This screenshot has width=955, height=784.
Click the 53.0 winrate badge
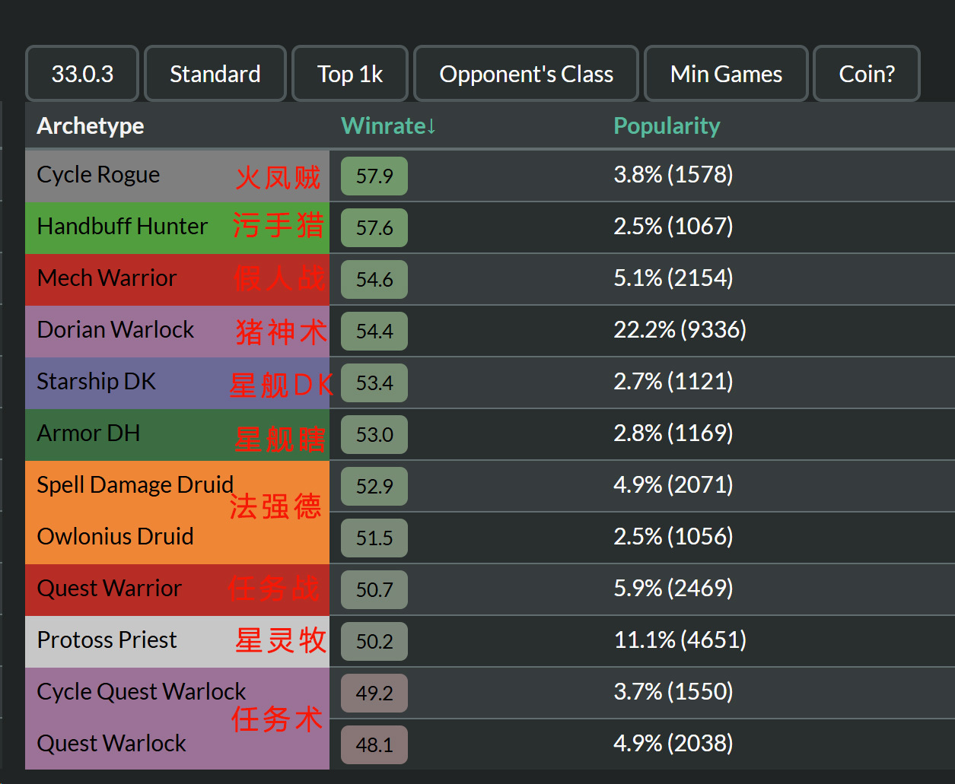(374, 435)
